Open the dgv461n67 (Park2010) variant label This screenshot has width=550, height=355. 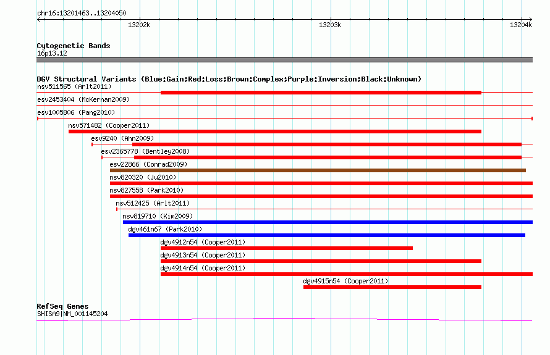point(165,229)
